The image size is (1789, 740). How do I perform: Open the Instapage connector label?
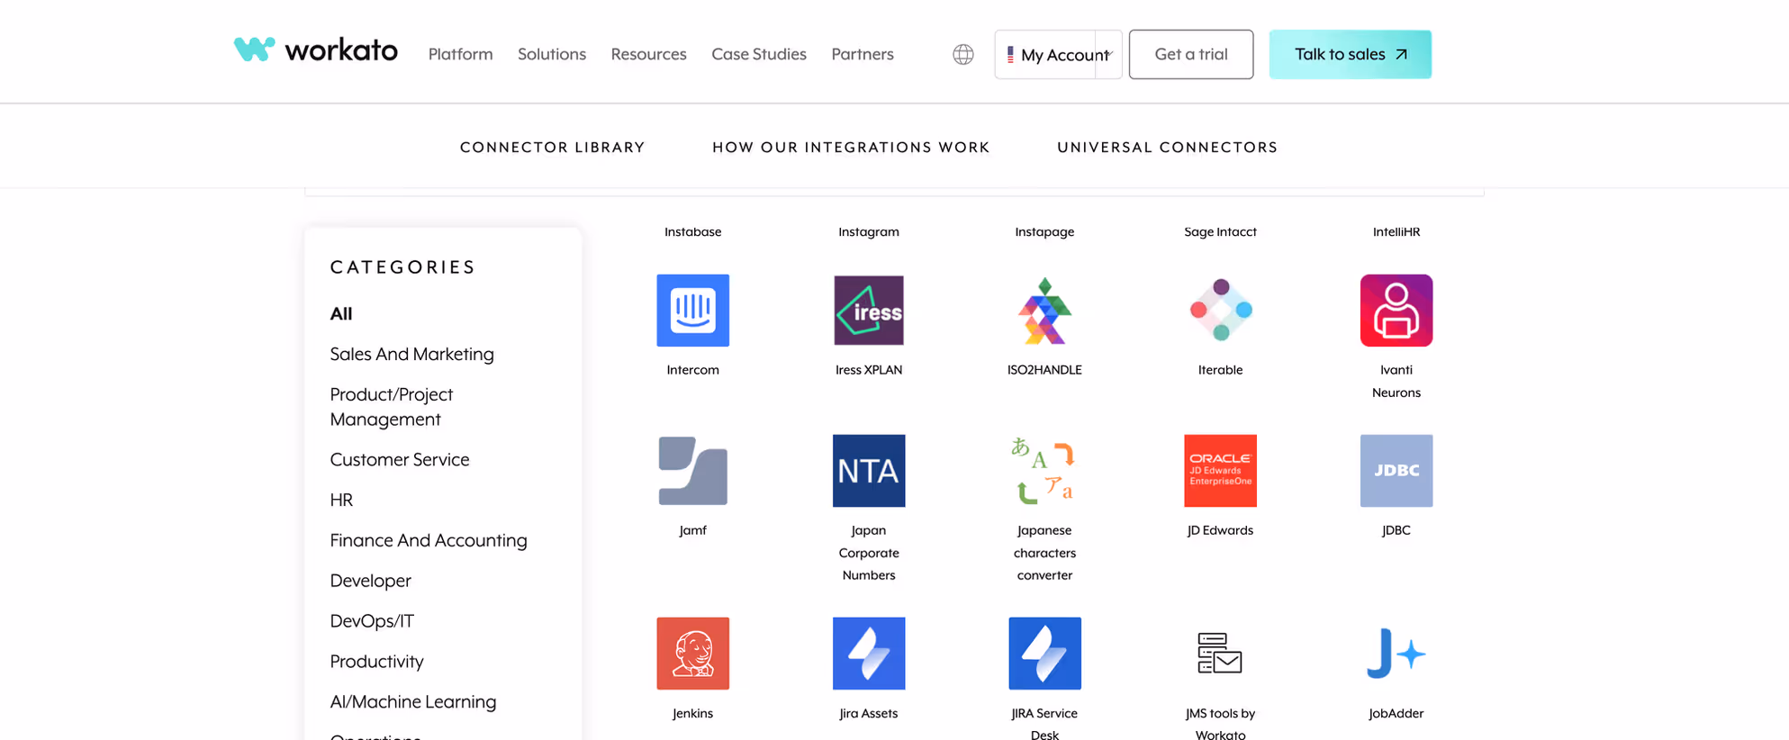[1044, 231]
